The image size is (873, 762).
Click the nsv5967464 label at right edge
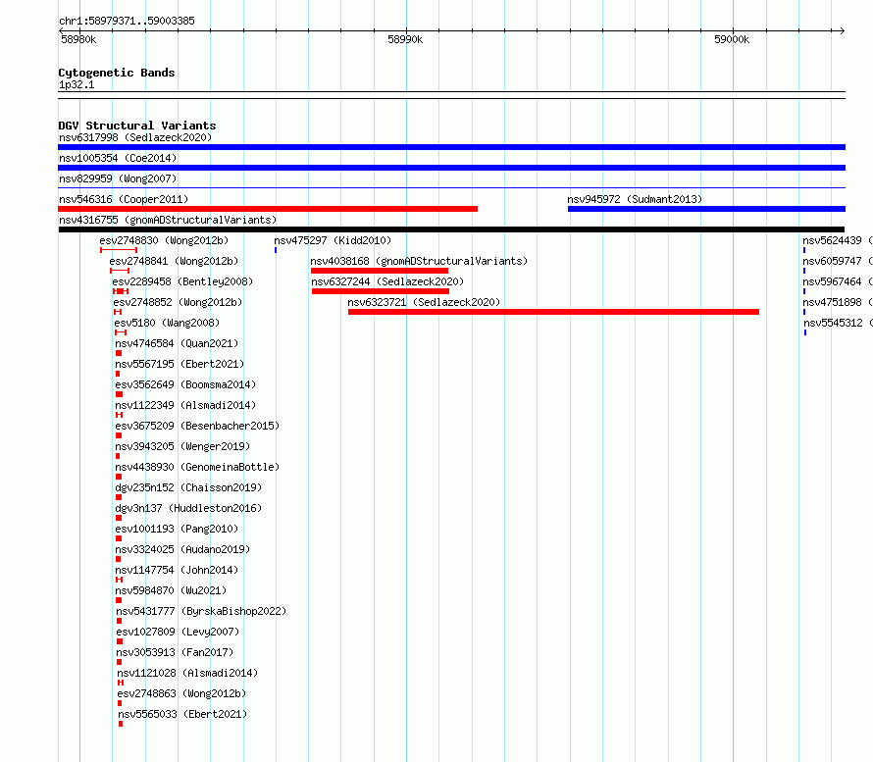837,281
